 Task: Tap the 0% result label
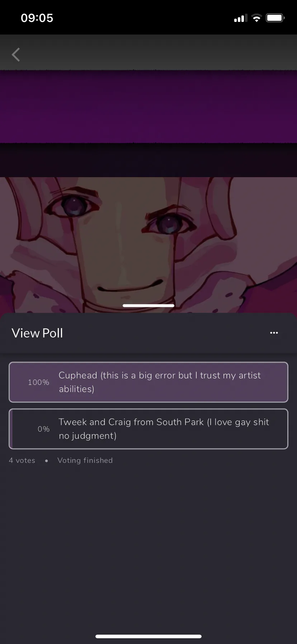tap(43, 429)
